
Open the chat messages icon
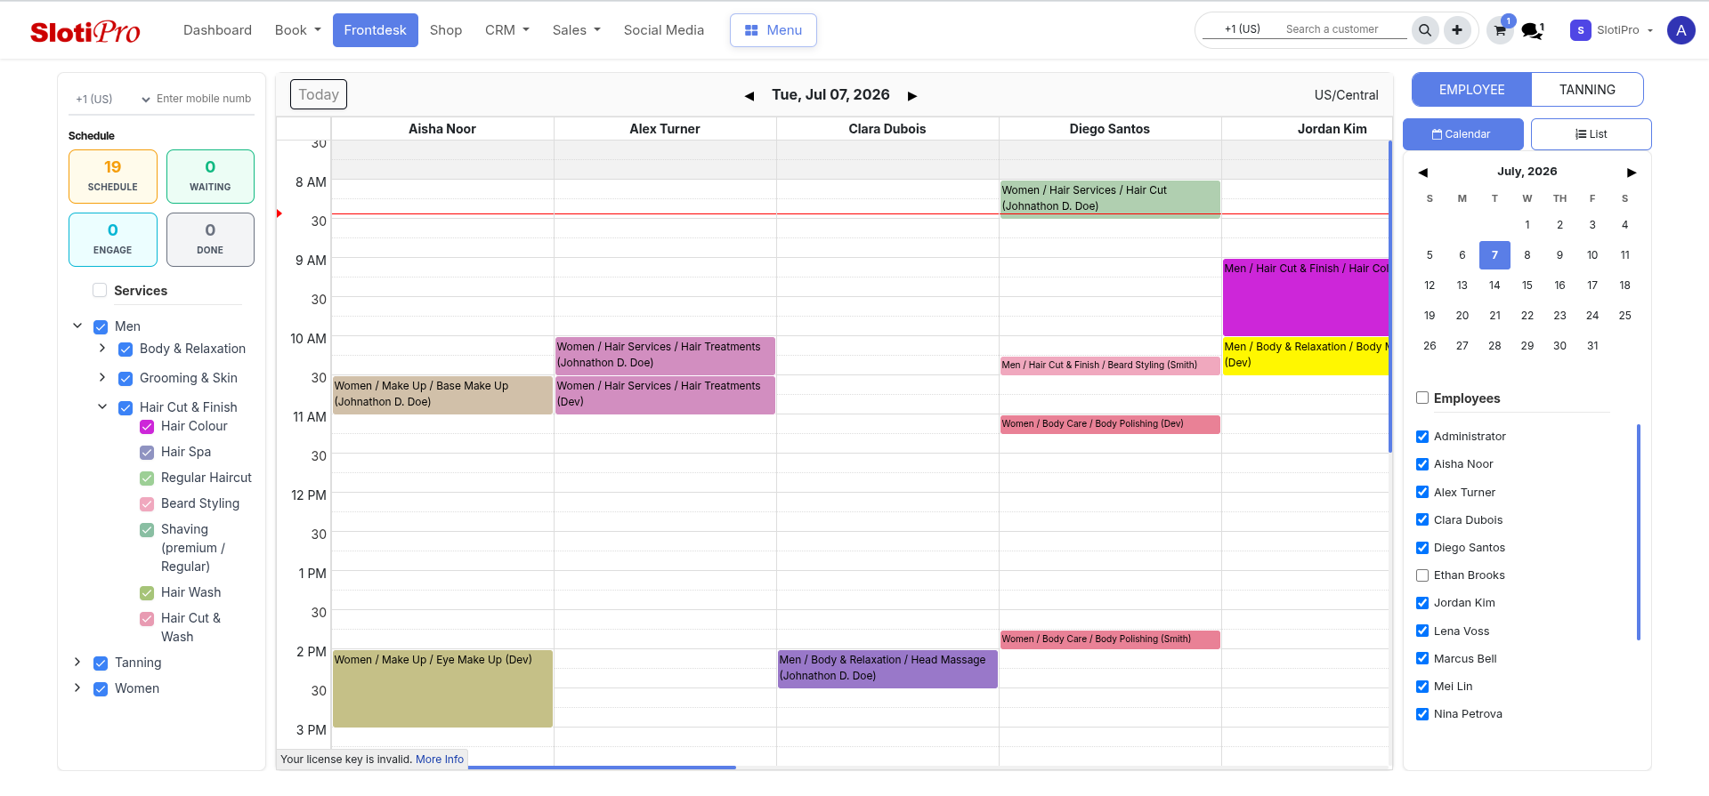(x=1533, y=30)
